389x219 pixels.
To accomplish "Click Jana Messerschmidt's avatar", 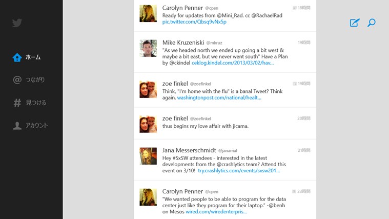I will (x=148, y=156).
